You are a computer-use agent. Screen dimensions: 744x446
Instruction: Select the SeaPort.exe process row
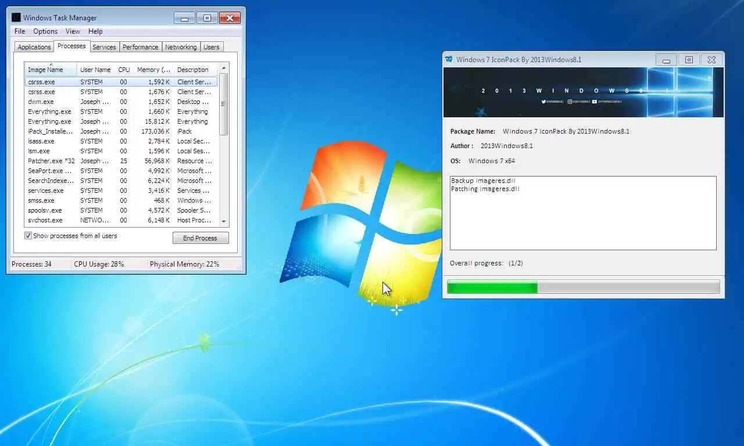121,171
